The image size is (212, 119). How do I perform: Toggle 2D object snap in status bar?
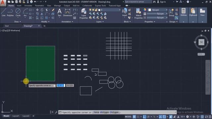pos(164,117)
